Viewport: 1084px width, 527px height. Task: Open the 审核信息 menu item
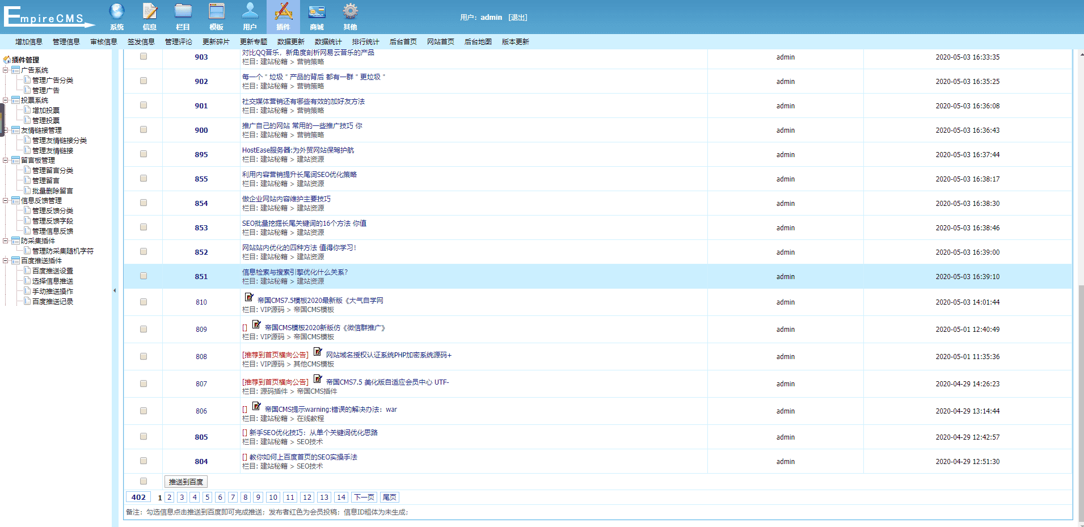click(x=104, y=42)
